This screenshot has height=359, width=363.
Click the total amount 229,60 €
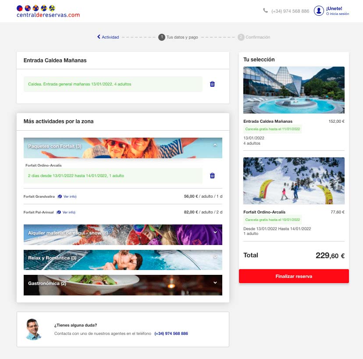pyautogui.click(x=330, y=255)
